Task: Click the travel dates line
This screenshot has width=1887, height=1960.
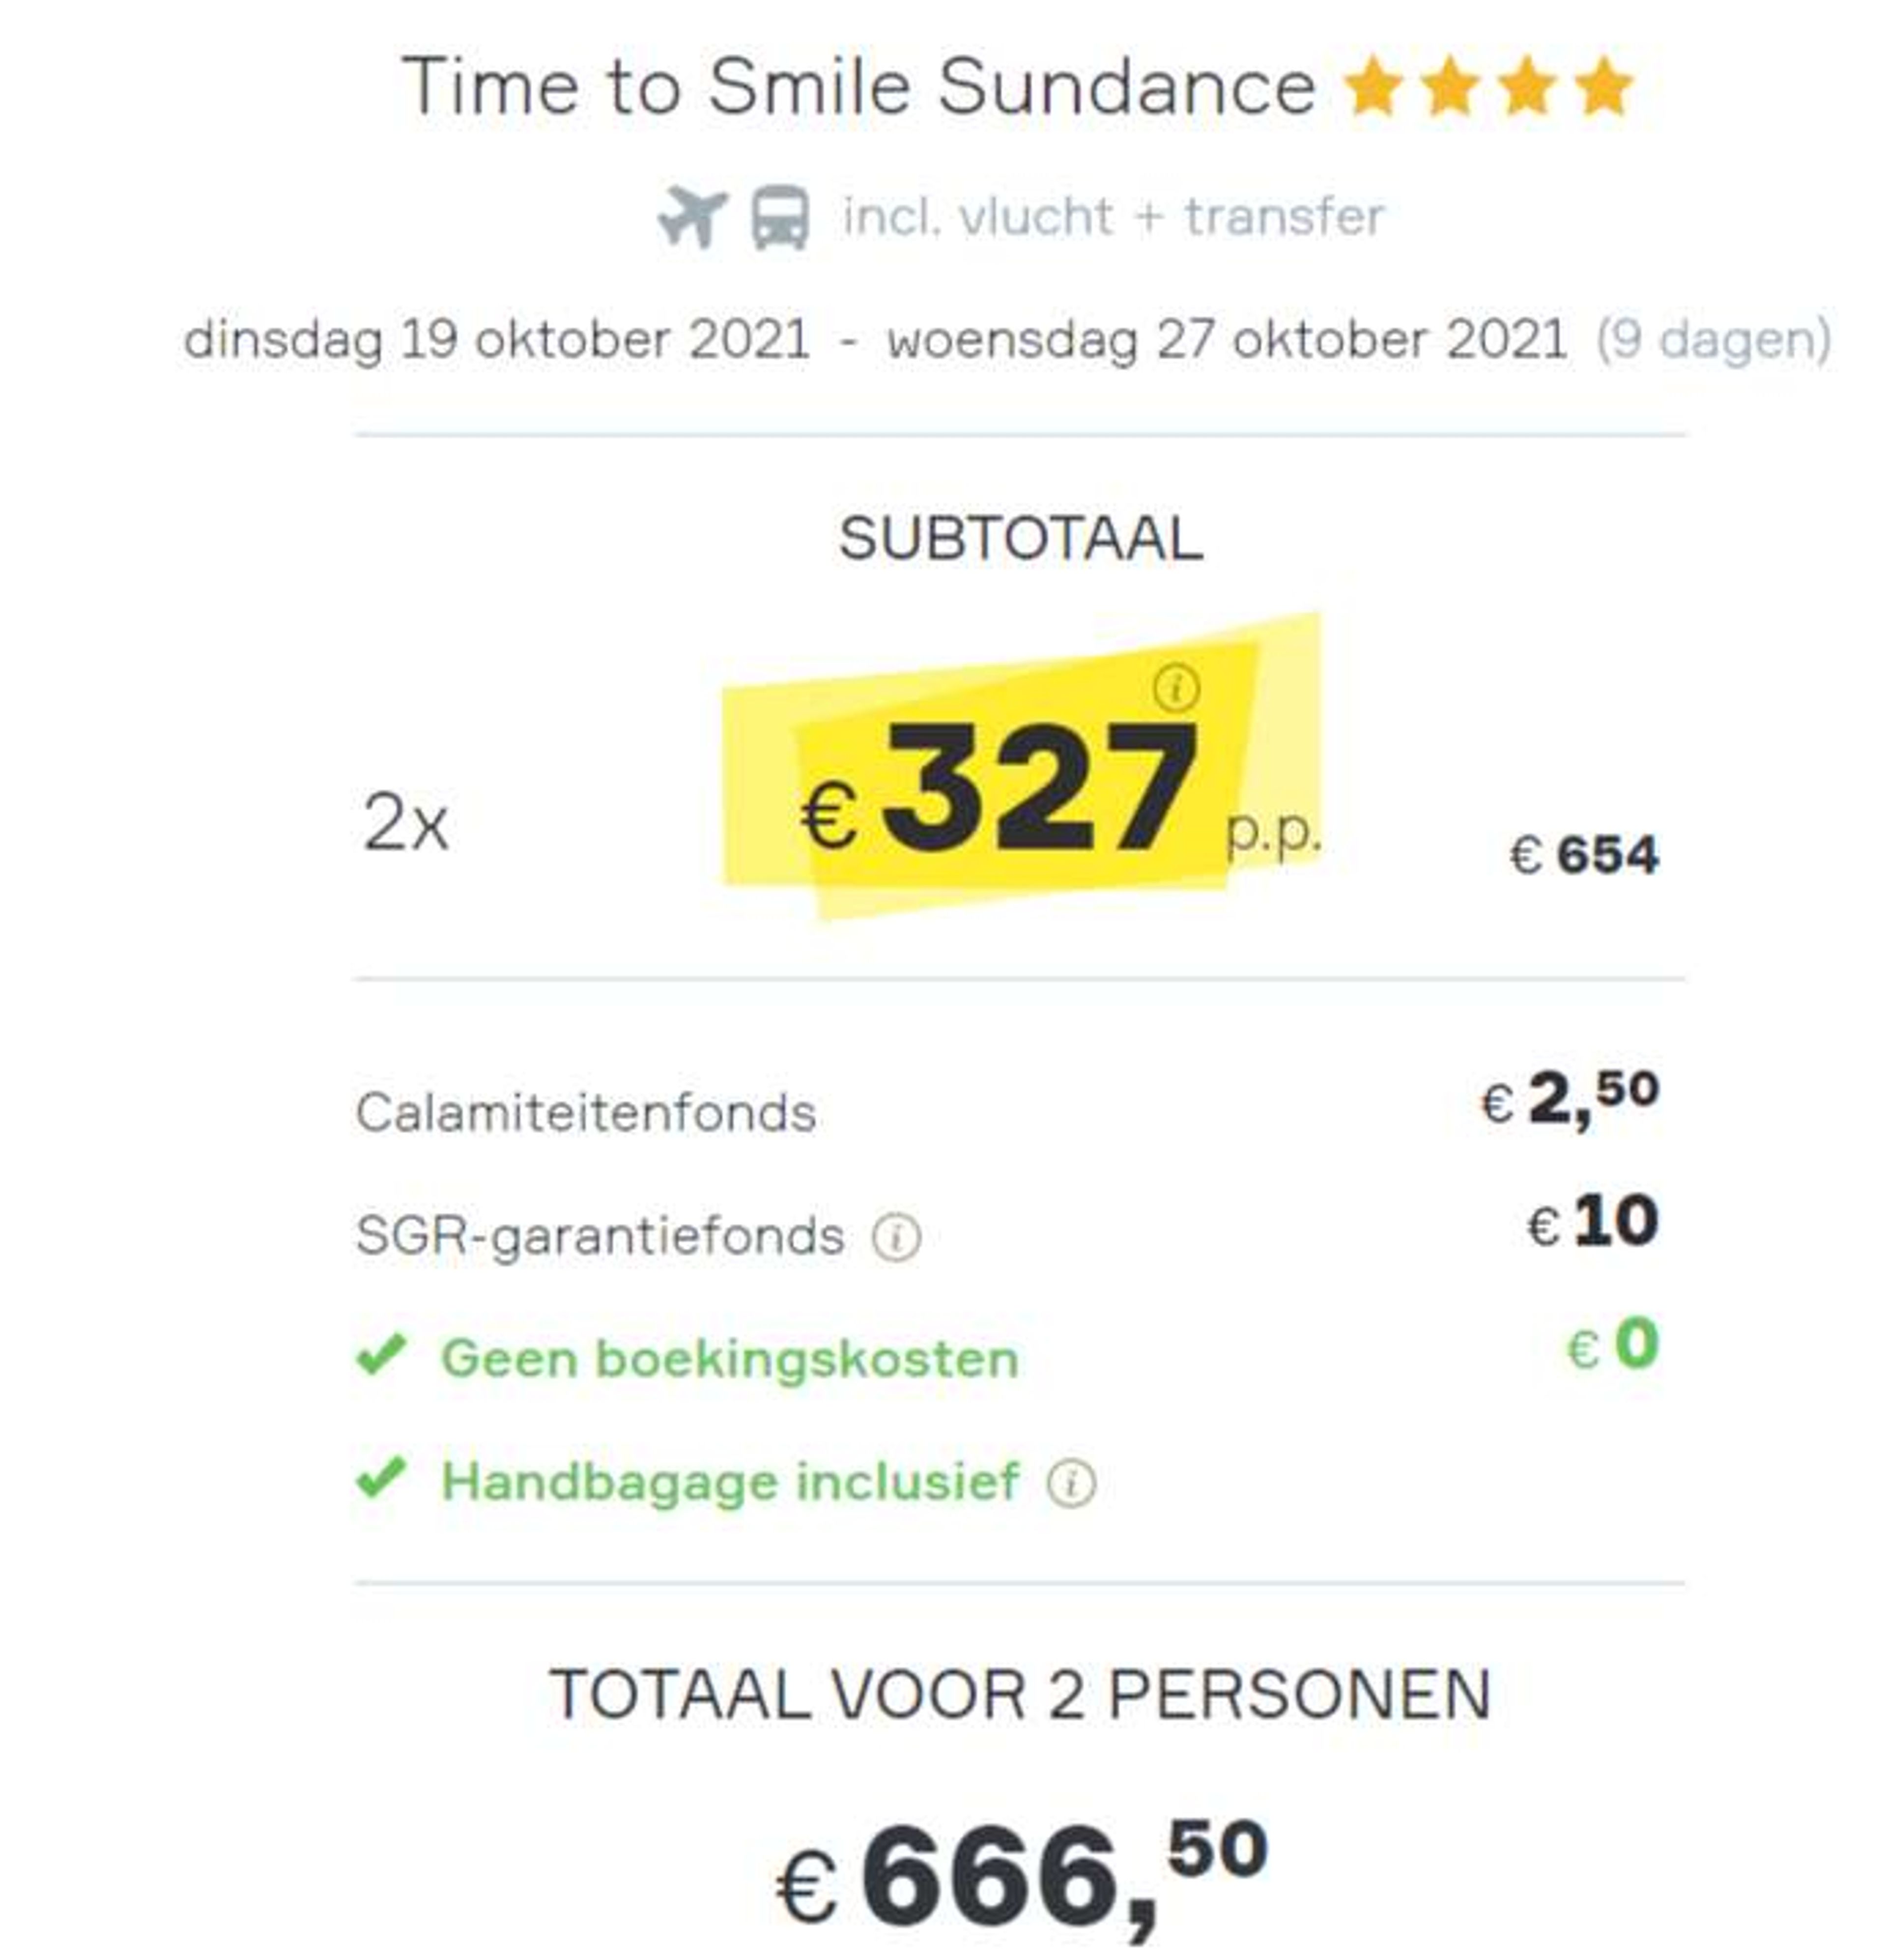Action: coord(1007,340)
